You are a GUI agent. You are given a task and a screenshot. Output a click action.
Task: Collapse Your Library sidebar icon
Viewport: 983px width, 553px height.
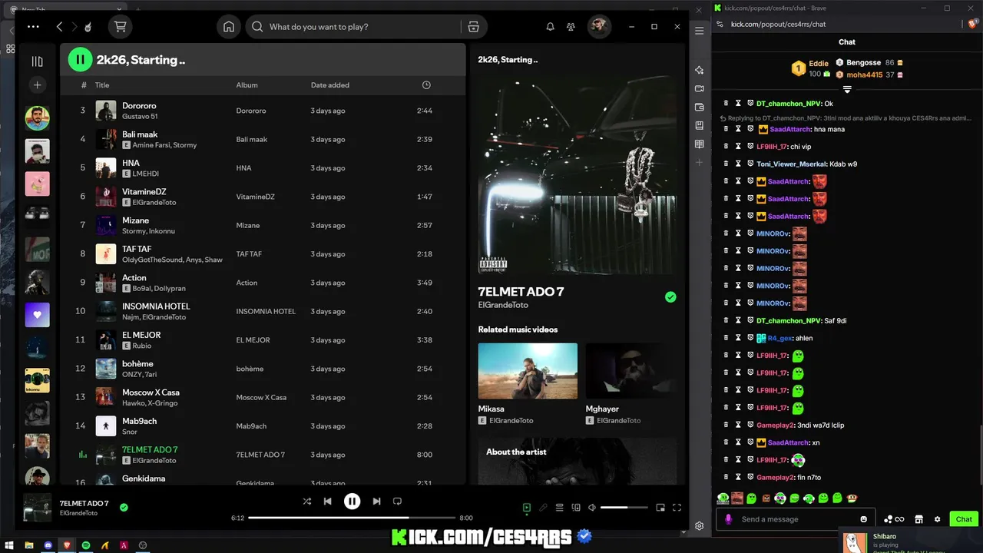pos(37,61)
